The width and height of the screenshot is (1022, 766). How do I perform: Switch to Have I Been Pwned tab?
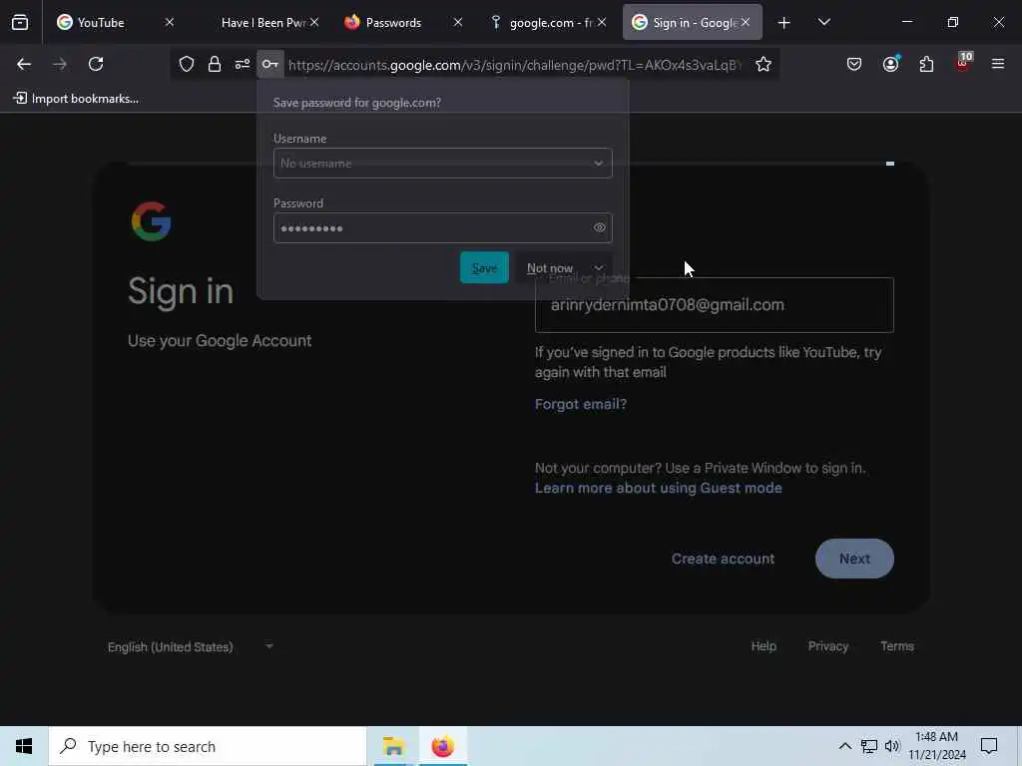[x=263, y=23]
